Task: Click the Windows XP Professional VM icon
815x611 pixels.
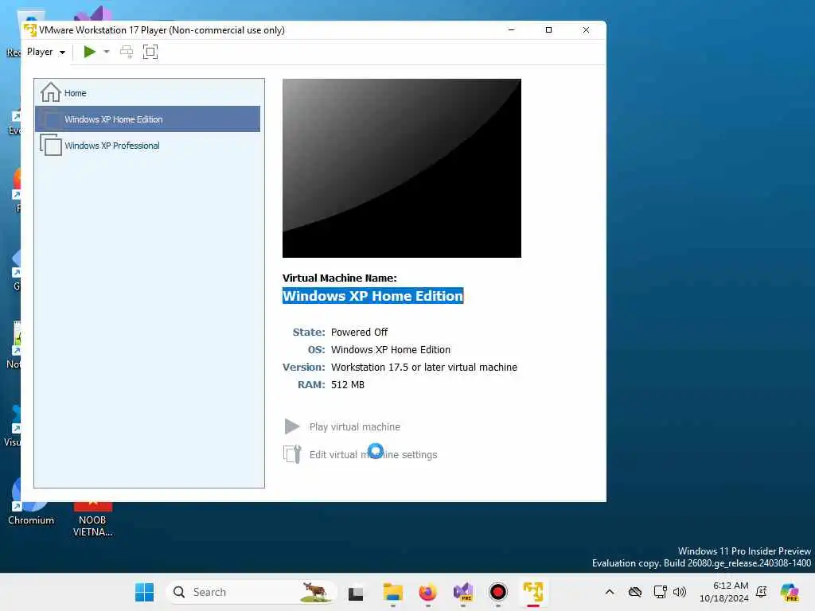Action: (x=50, y=145)
